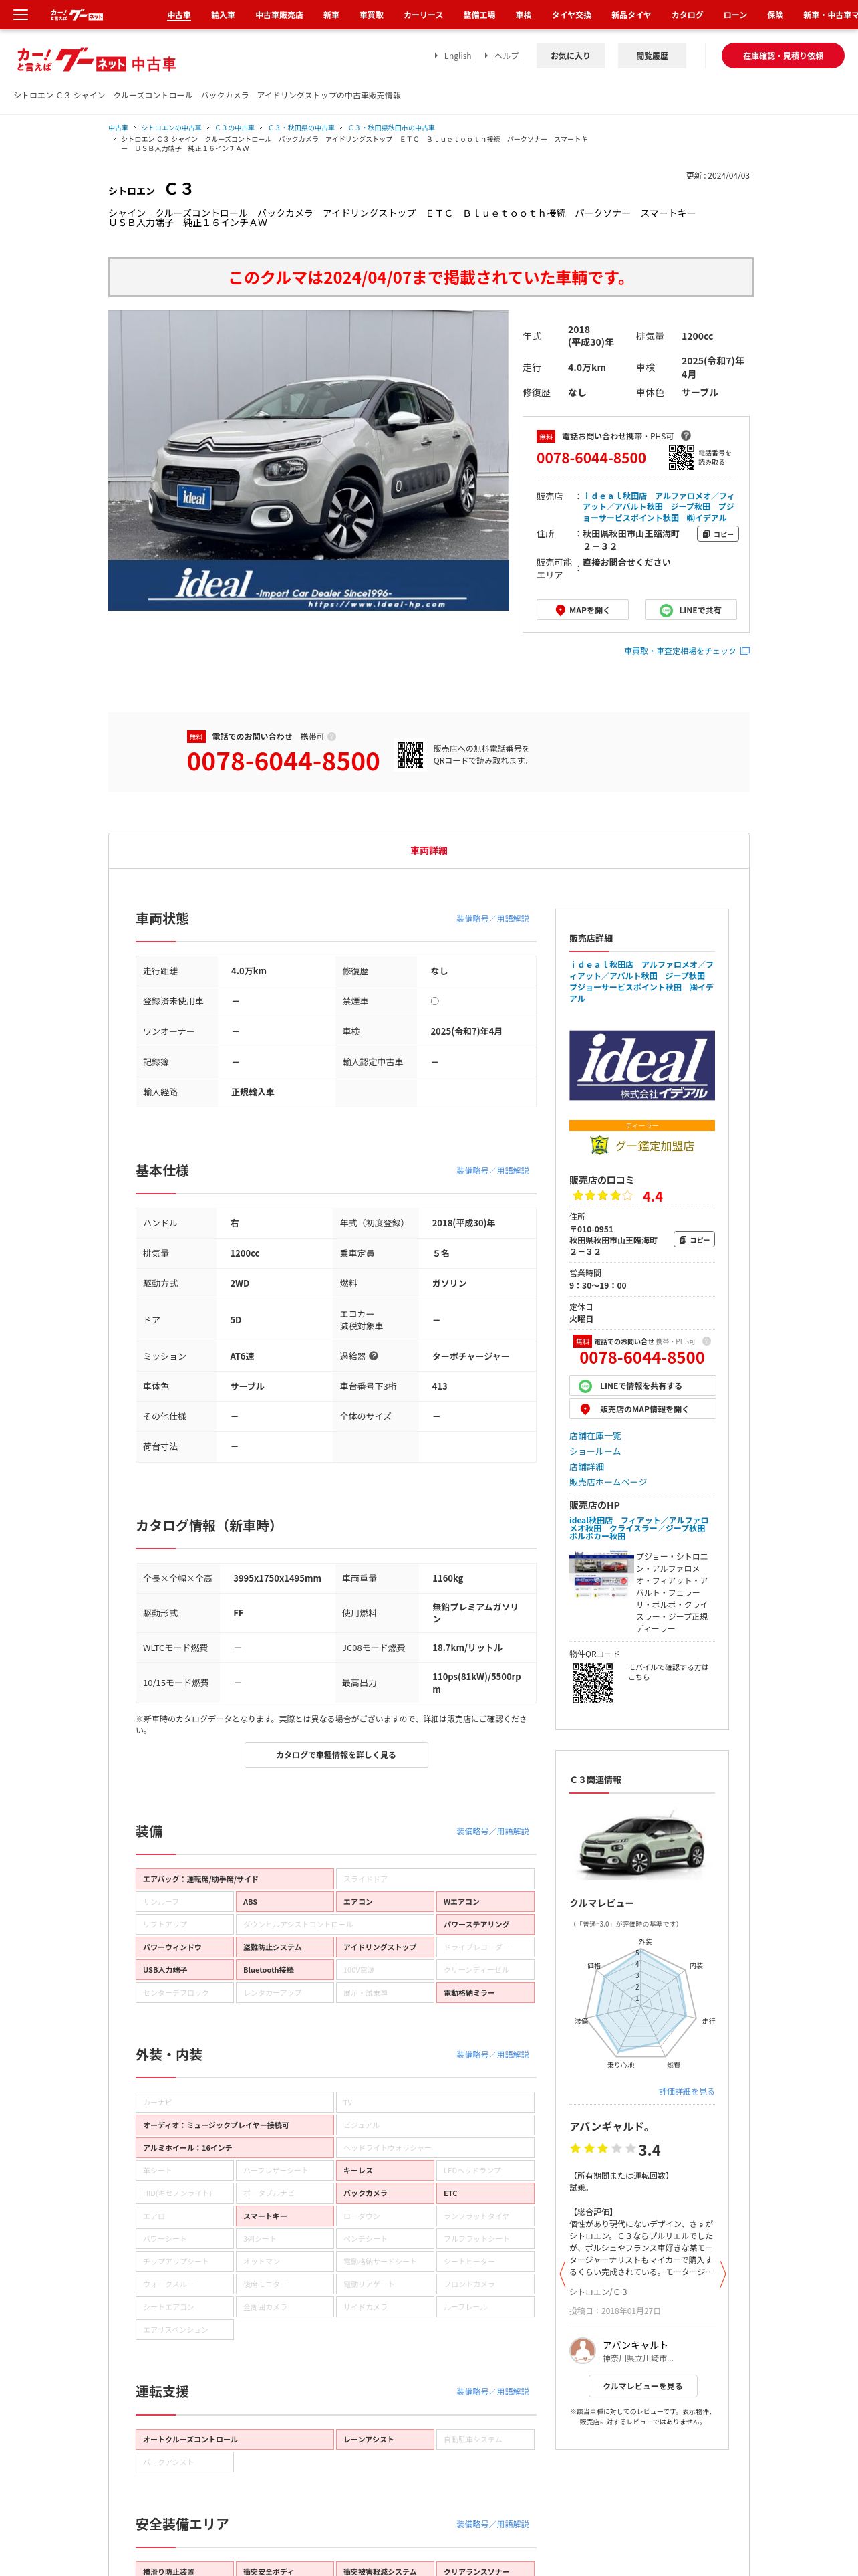The width and height of the screenshot is (858, 2576).
Task: Click カタログで車種情報を詳しく見る button
Action: pyautogui.click(x=335, y=1755)
